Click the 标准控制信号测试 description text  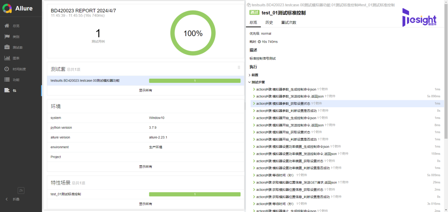click(263, 58)
